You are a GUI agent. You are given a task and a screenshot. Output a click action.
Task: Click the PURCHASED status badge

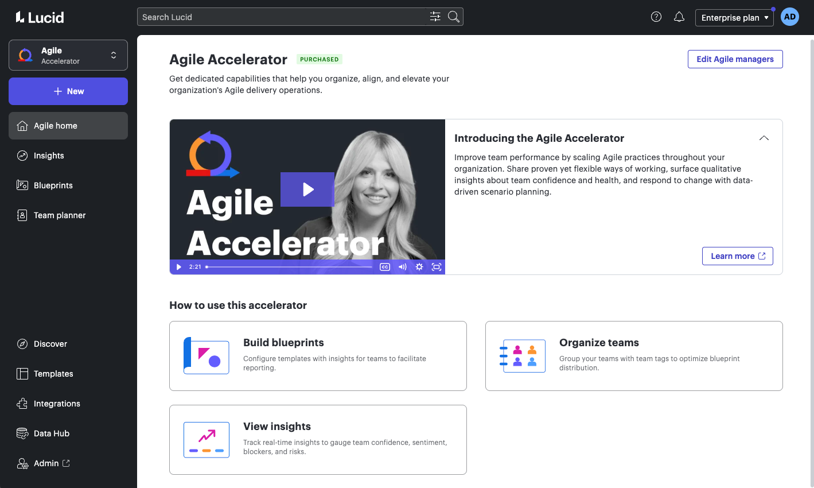[320, 59]
